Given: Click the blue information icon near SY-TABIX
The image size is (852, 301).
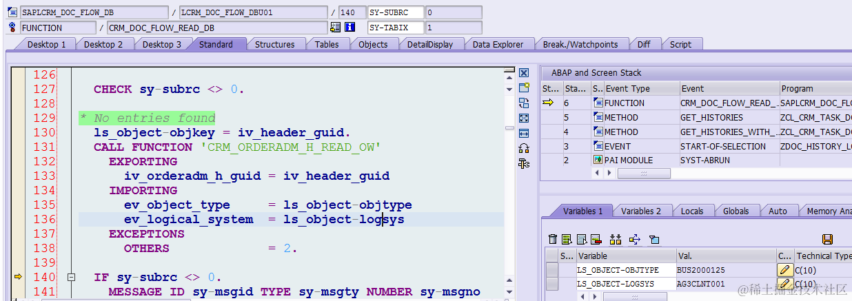Looking at the screenshot, I should click(349, 28).
